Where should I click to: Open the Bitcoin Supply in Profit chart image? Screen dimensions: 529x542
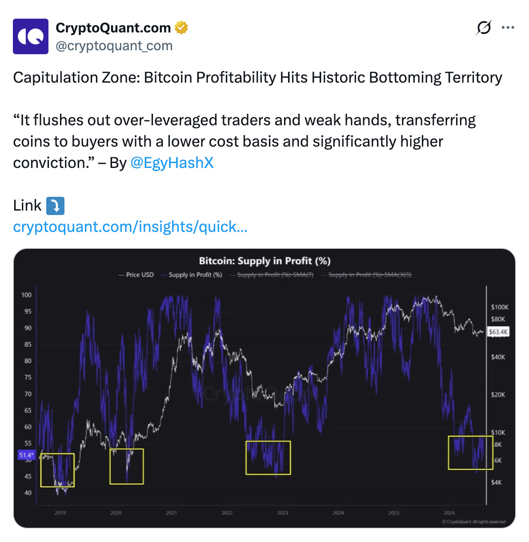tap(264, 388)
